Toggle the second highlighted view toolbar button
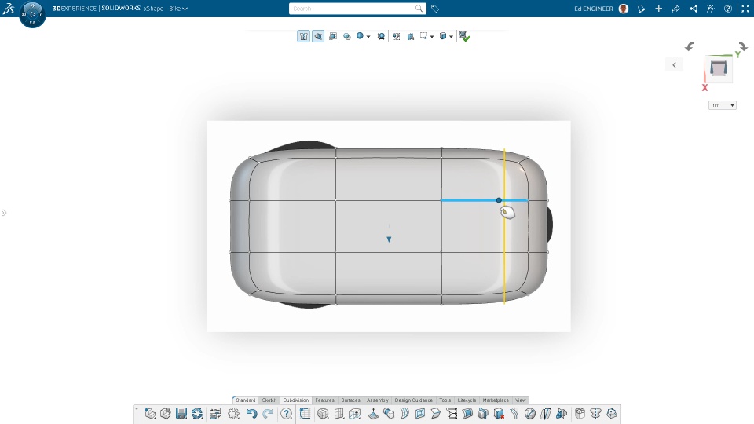Image resolution: width=754 pixels, height=424 pixels. point(318,37)
